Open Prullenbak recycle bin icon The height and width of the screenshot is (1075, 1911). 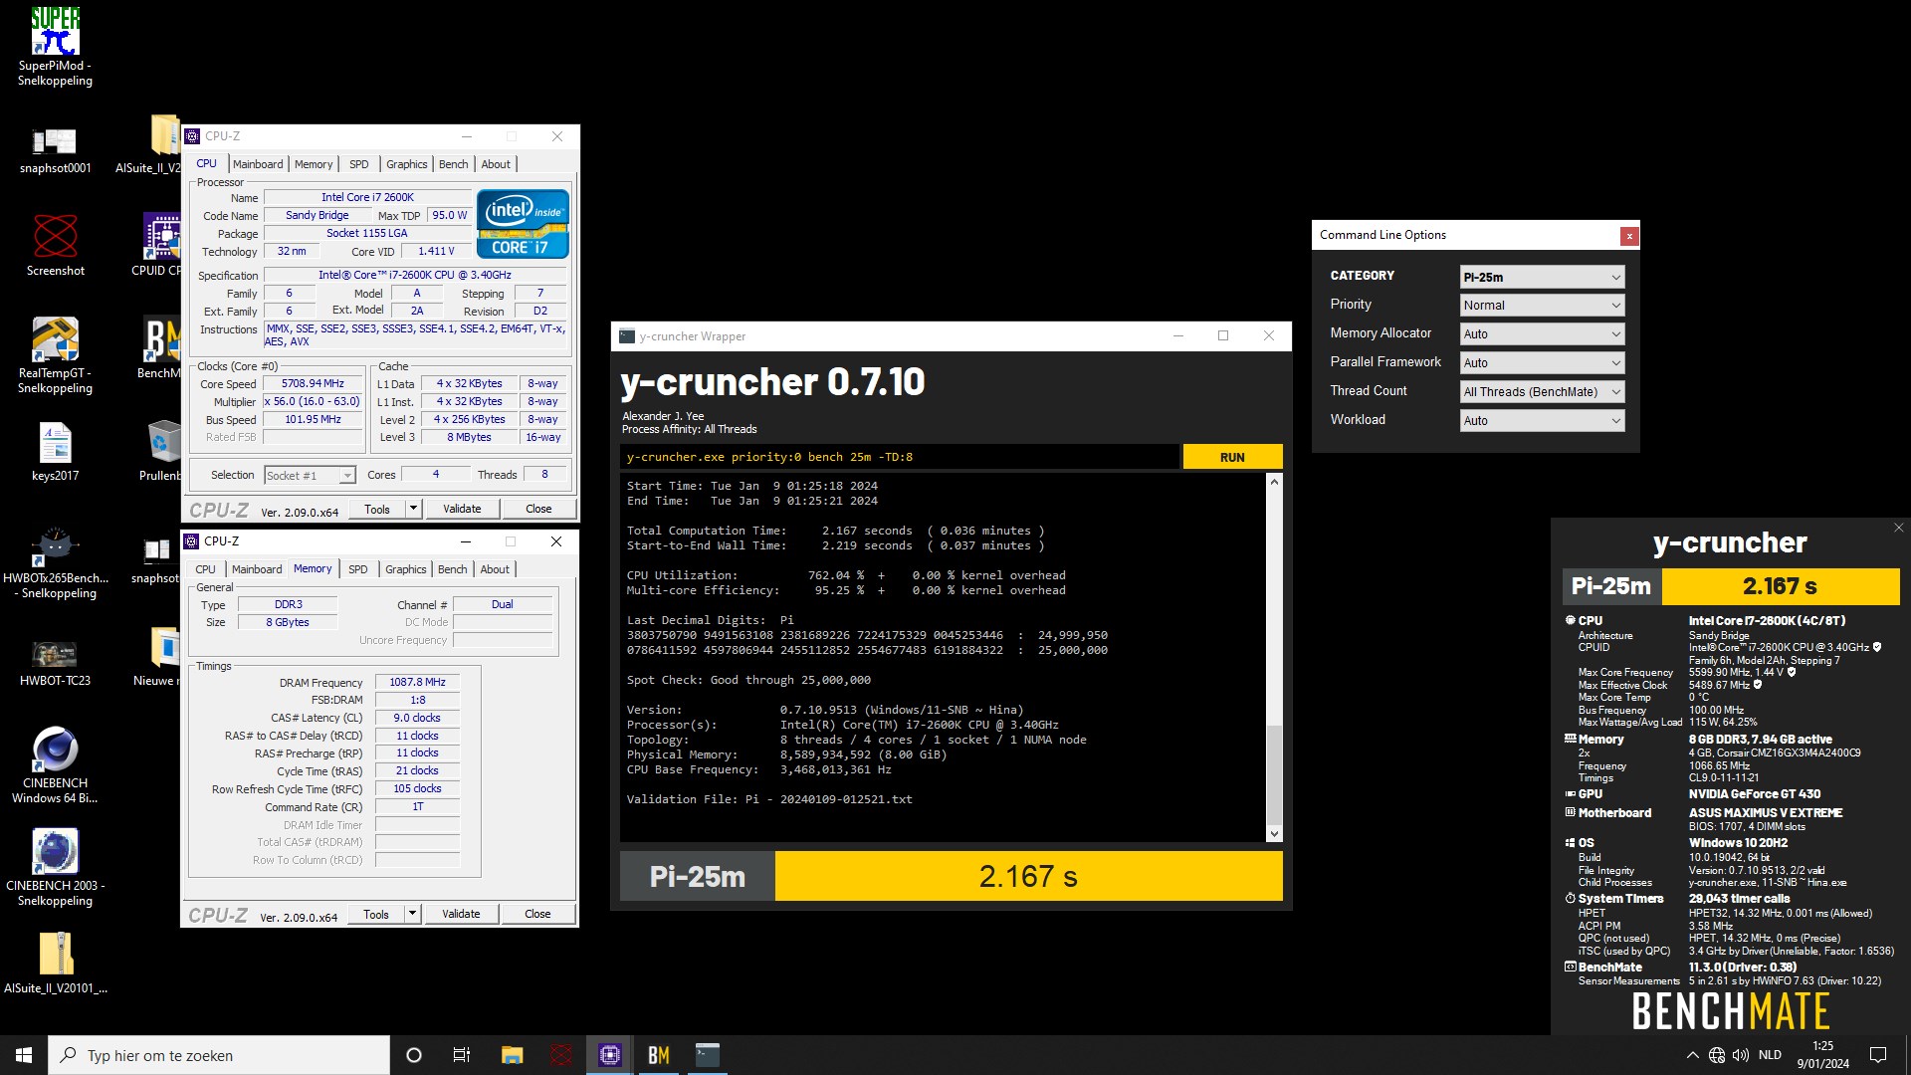[160, 451]
